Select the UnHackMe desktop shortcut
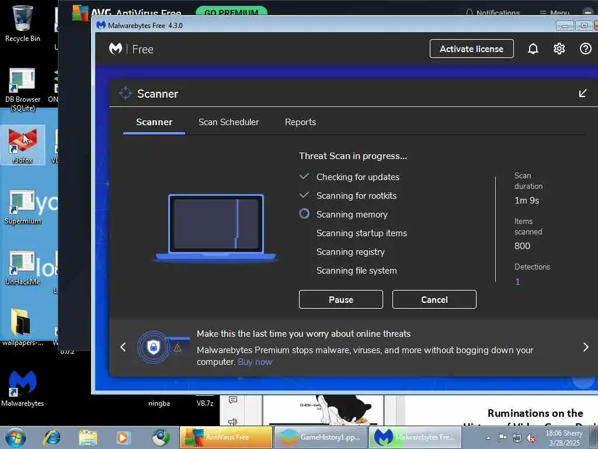The height and width of the screenshot is (449, 598). pyautogui.click(x=23, y=268)
